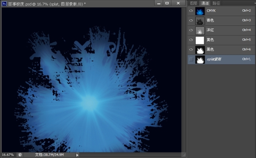Select the 青色 channel thumbnail
The width and height of the screenshot is (256, 158).
199,21
